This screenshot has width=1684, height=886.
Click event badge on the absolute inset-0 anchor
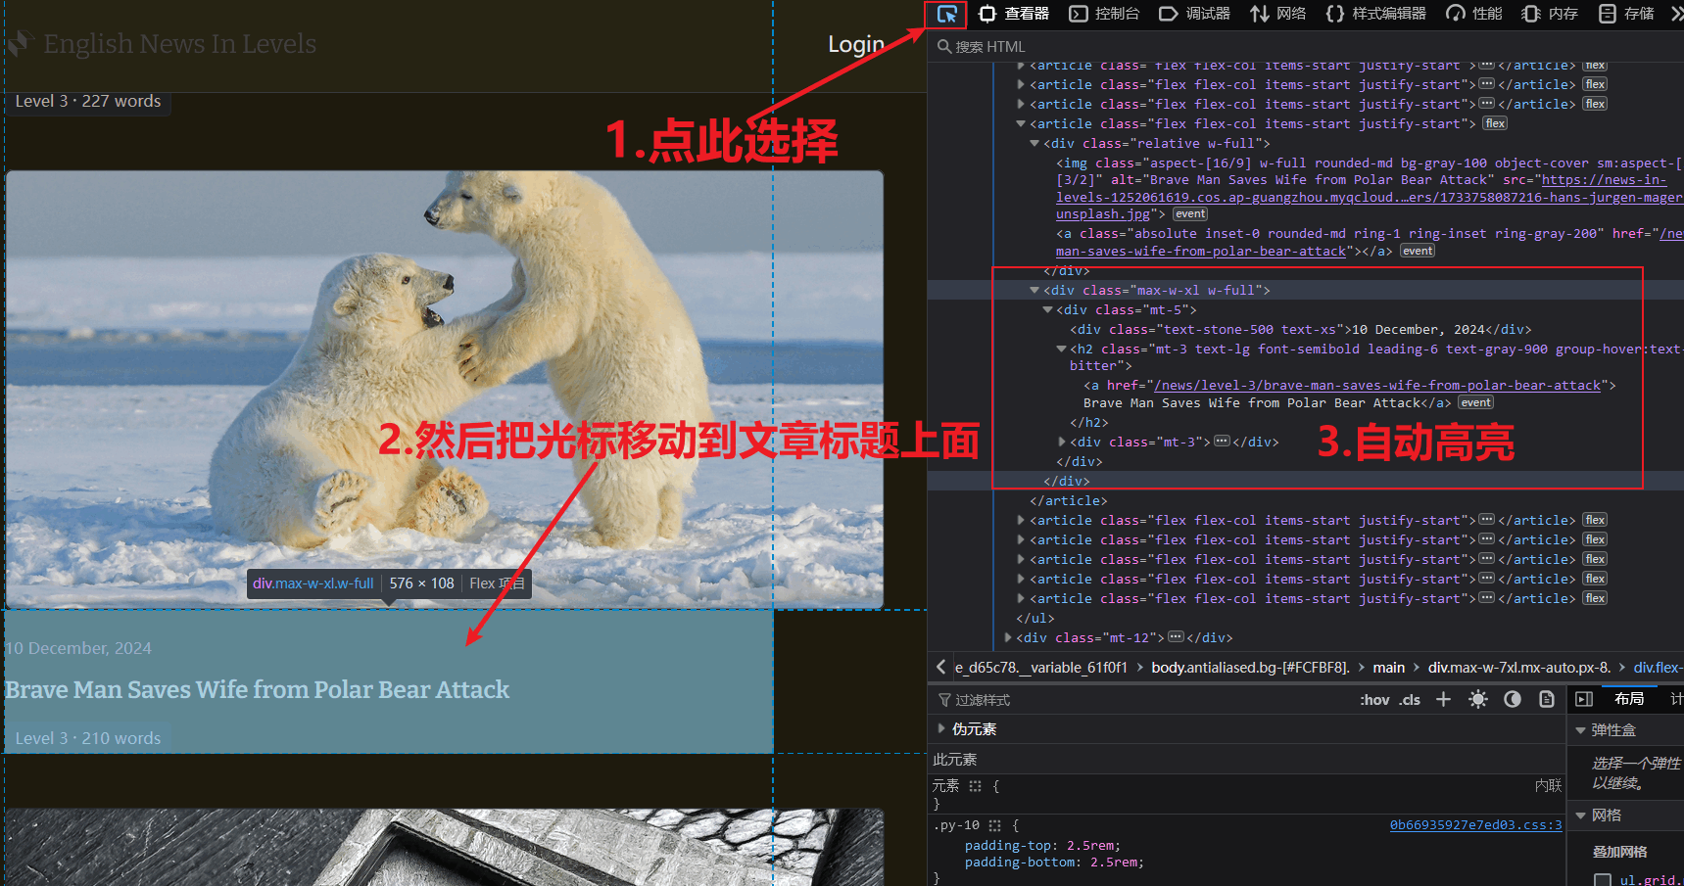pos(1418,252)
